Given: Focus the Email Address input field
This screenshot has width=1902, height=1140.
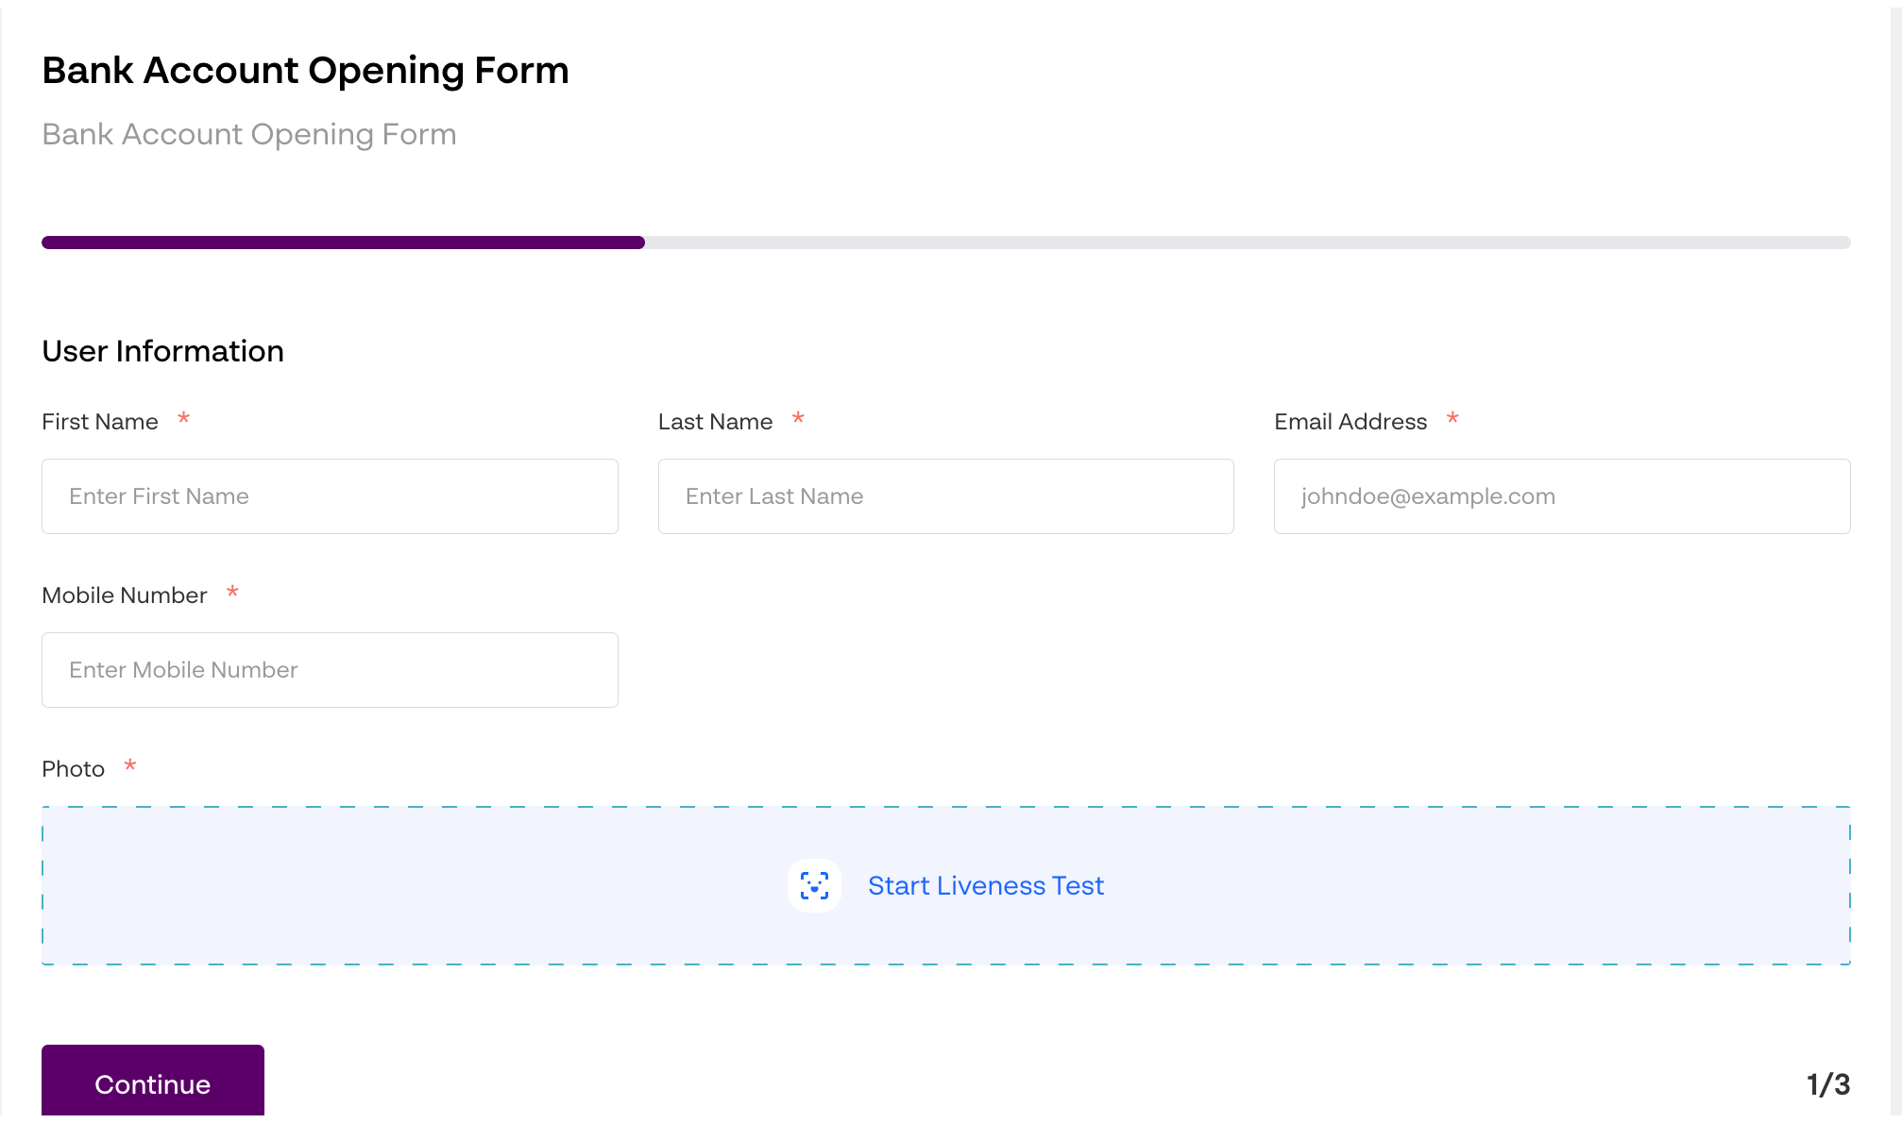Looking at the screenshot, I should coord(1562,496).
